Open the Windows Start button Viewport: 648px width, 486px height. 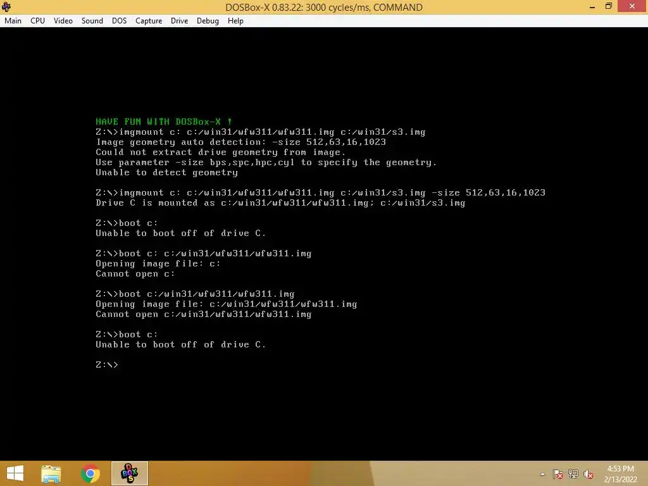point(15,473)
